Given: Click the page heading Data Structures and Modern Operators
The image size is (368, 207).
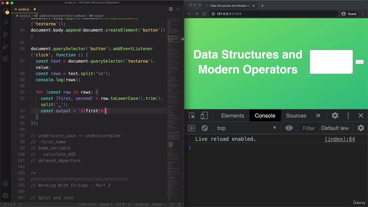Looking at the screenshot, I should click(x=248, y=62).
